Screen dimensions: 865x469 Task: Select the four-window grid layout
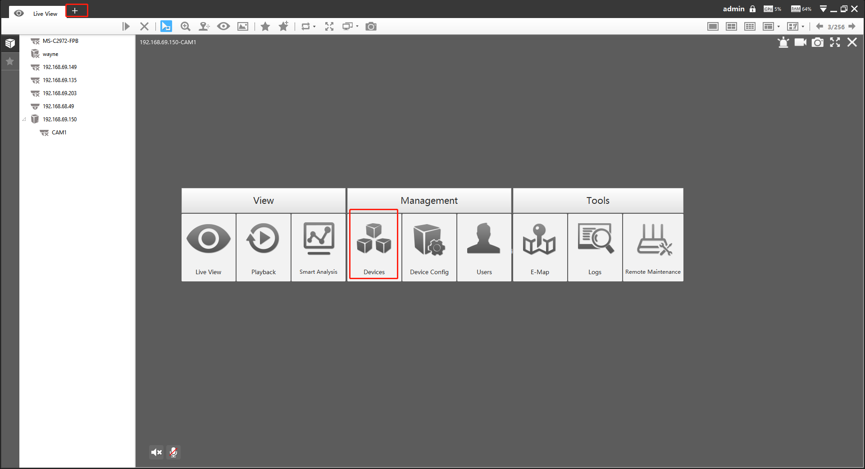point(731,27)
